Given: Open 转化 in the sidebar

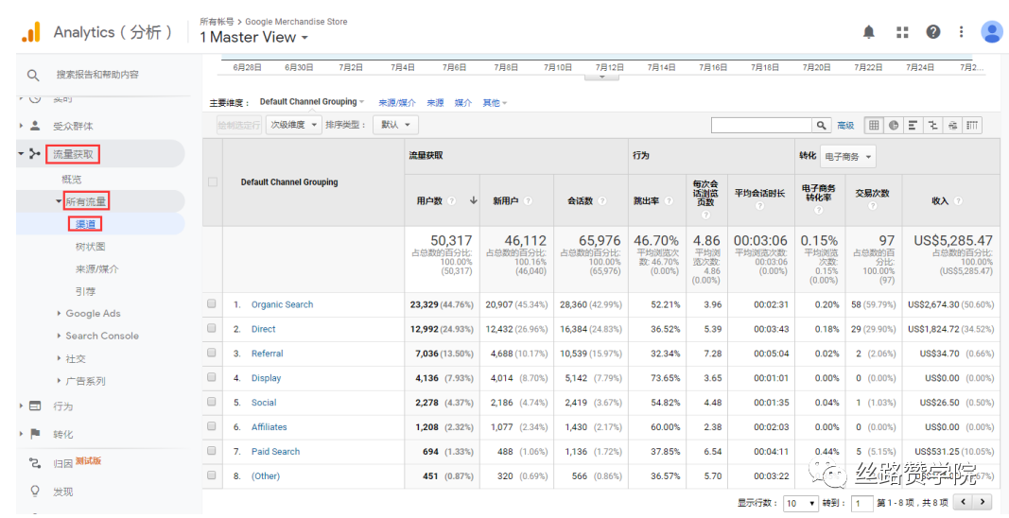Looking at the screenshot, I should point(62,435).
